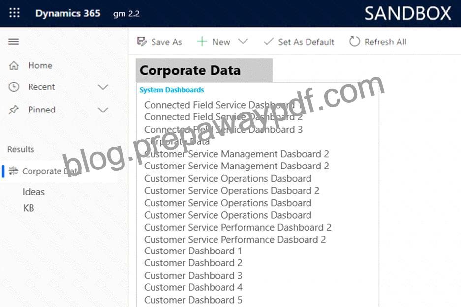
Task: Expand the Recent section chevron
Action: tap(103, 87)
